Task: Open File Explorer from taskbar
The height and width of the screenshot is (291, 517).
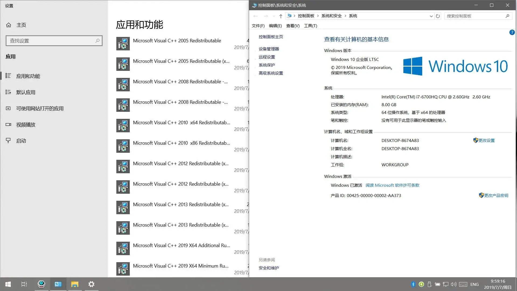Action: pyautogui.click(x=75, y=284)
